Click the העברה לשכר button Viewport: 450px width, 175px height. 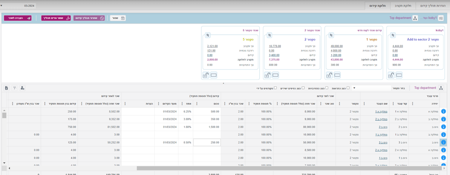pyautogui.click(x=18, y=18)
